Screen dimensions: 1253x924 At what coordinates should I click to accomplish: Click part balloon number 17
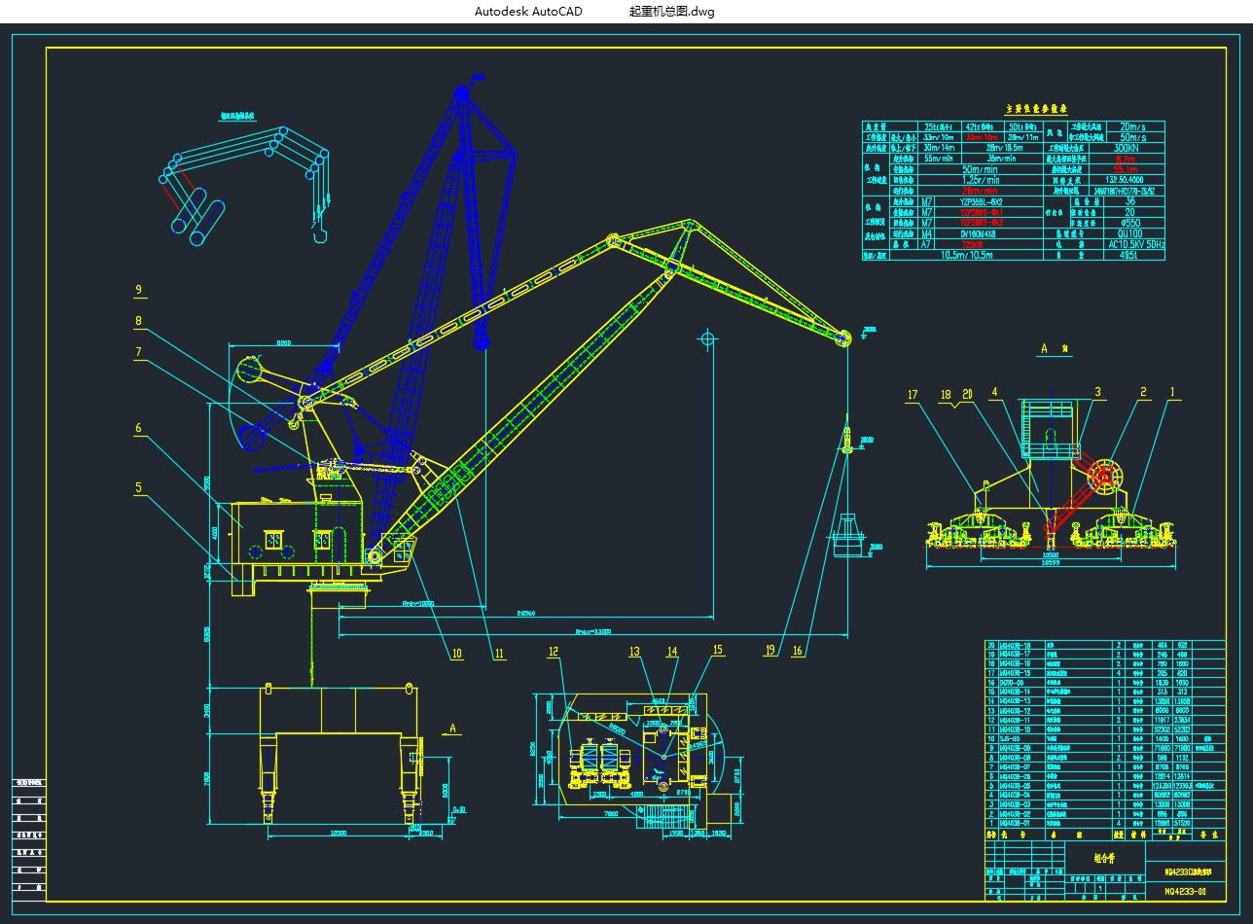[913, 395]
